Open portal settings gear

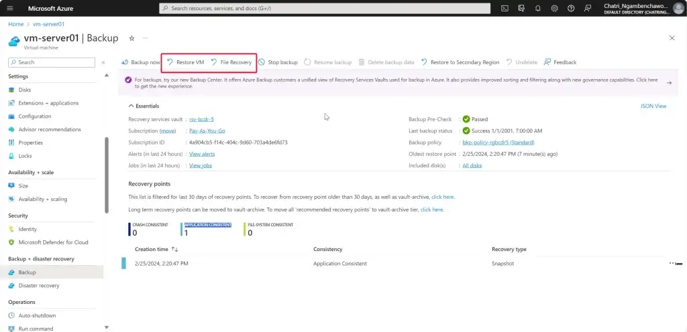point(554,8)
